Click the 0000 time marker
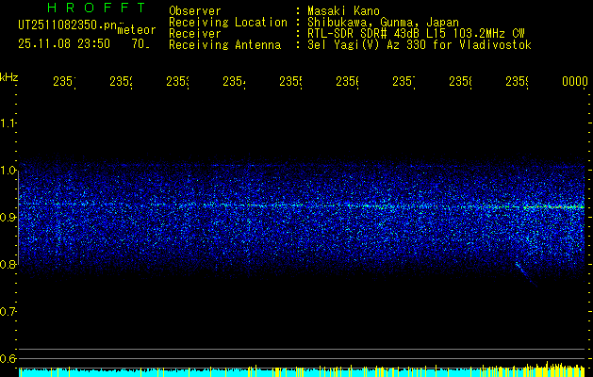This screenshot has height=377, width=593. (x=575, y=82)
